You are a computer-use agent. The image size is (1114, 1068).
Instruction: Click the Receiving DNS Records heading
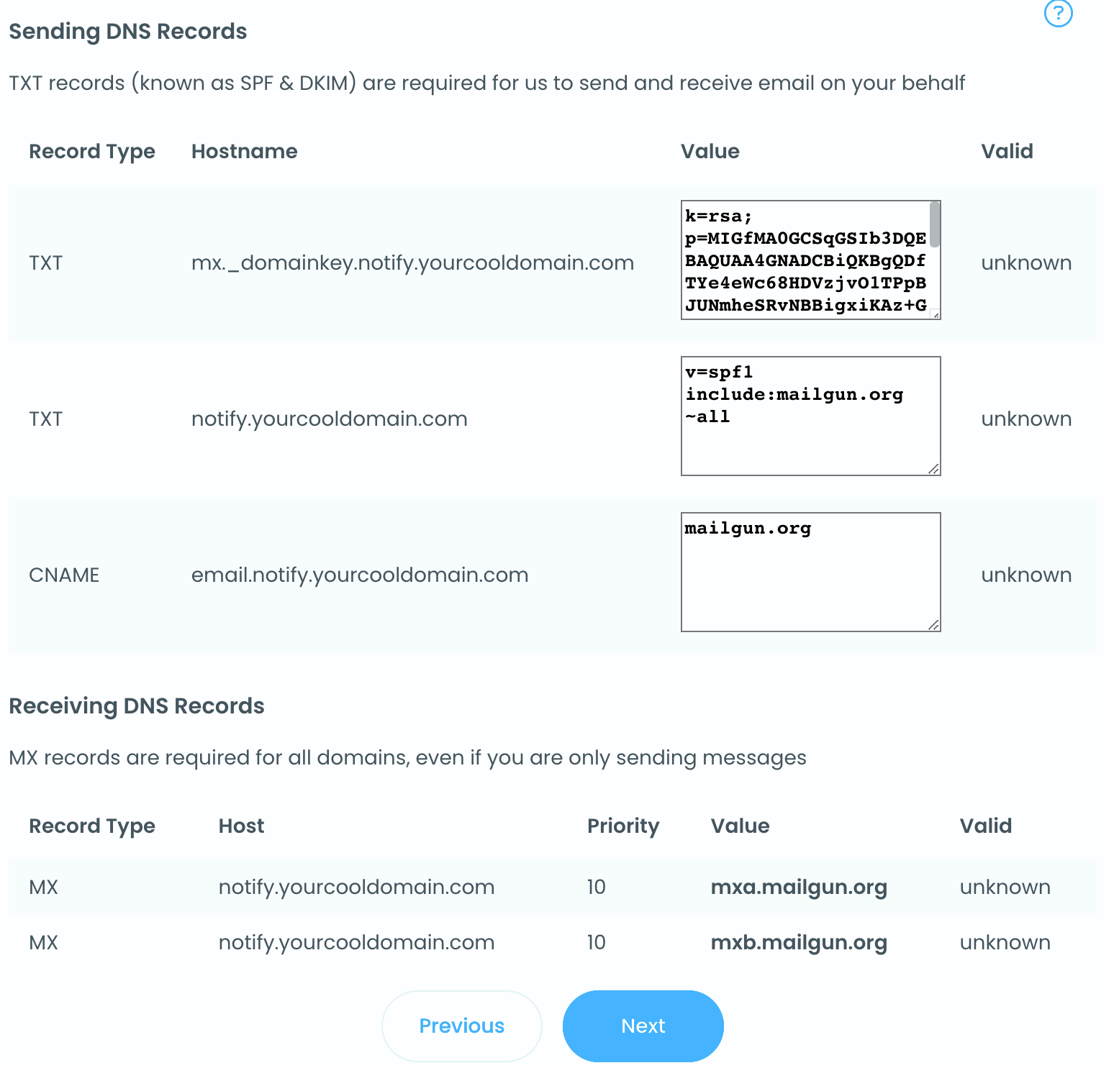pyautogui.click(x=137, y=706)
